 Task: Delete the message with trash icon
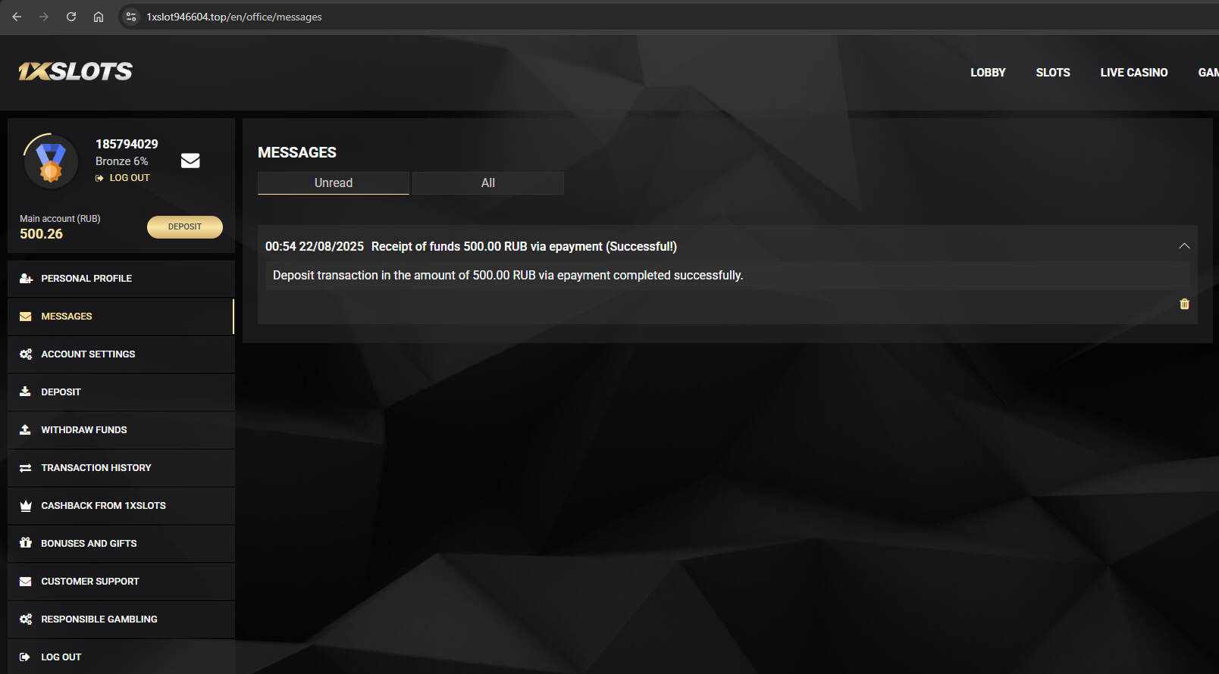[1184, 304]
